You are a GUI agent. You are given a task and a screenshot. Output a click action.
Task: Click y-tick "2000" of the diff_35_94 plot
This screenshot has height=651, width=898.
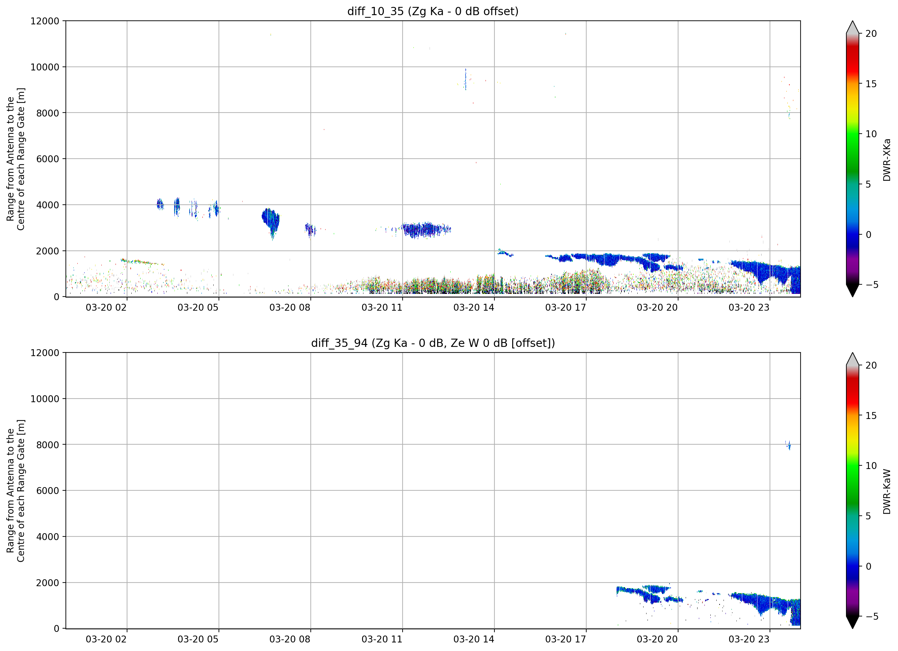click(x=47, y=583)
